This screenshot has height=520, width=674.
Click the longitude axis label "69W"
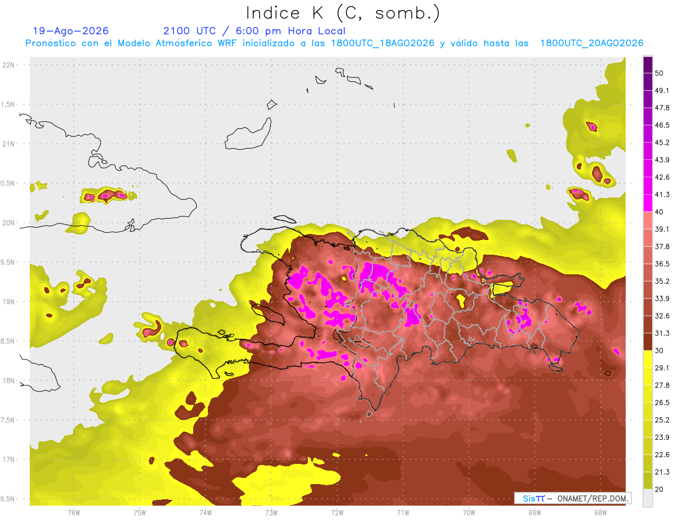[x=534, y=513]
